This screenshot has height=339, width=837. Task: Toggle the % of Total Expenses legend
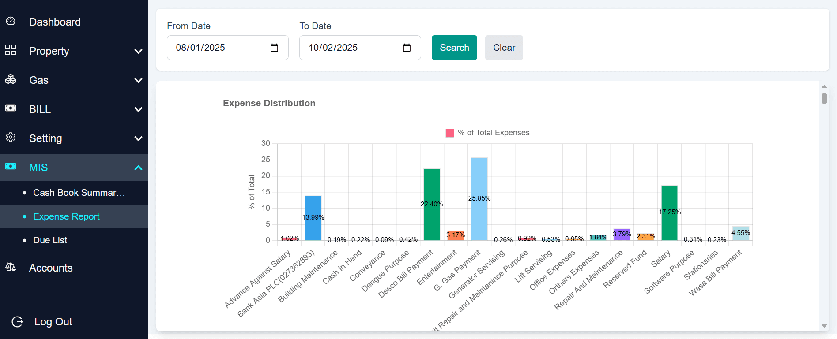pos(487,133)
